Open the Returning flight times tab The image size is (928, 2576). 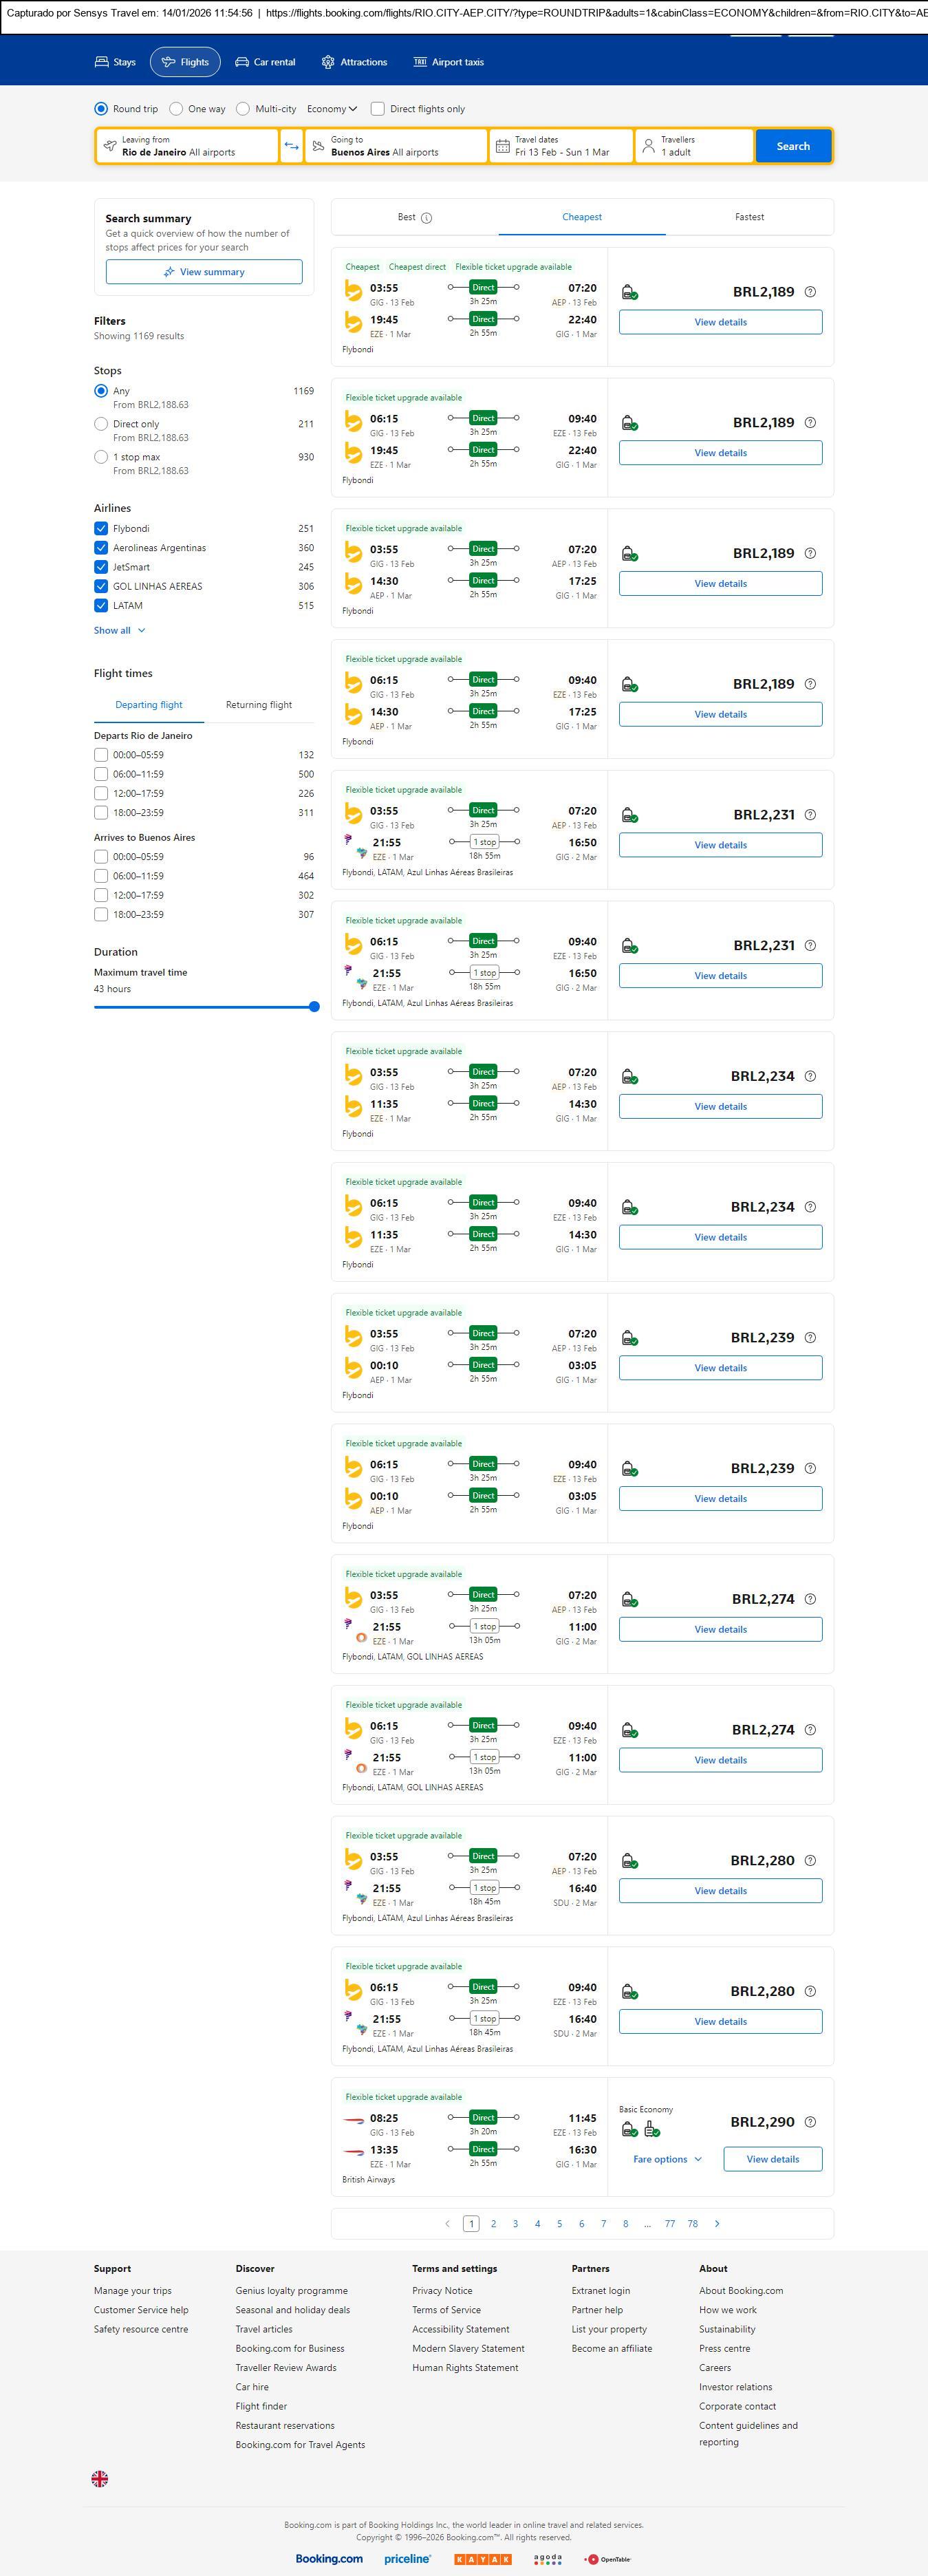coord(259,705)
